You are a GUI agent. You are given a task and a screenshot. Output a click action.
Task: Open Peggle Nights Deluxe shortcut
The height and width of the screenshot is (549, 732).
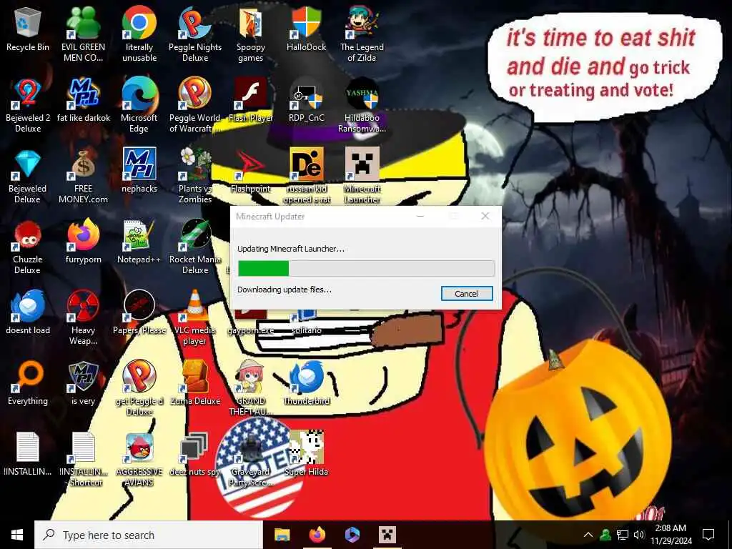[195, 34]
